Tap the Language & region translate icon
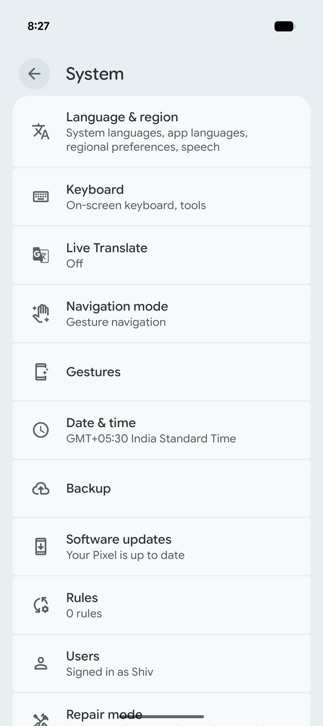This screenshot has height=726, width=323. click(41, 131)
